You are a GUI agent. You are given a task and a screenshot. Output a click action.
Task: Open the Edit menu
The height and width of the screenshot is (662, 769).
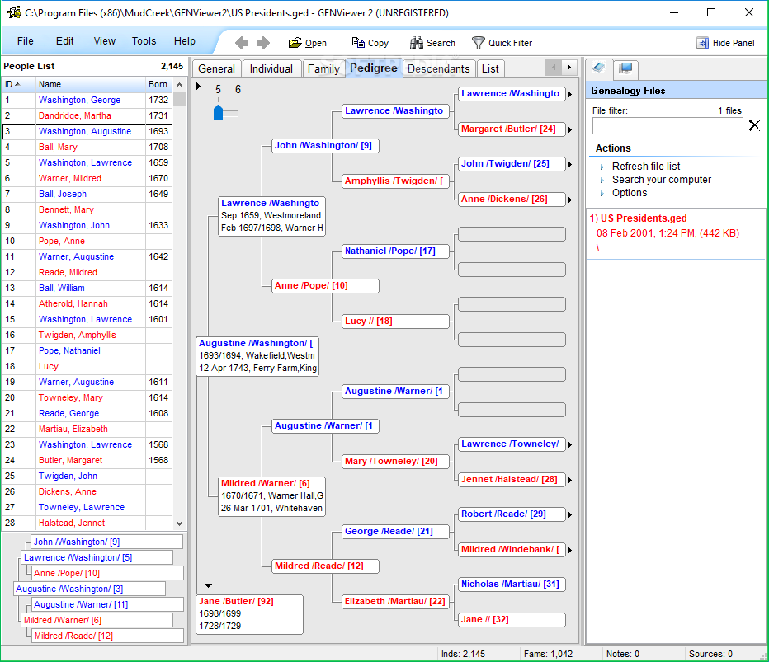pos(64,41)
